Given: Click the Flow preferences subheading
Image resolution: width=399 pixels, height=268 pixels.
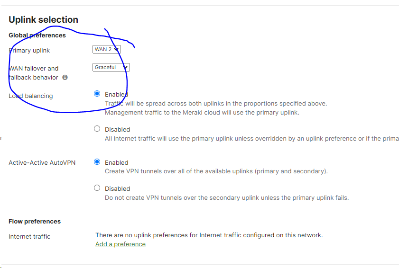Looking at the screenshot, I should [35, 222].
